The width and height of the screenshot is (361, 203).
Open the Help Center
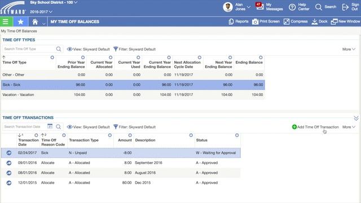[x=299, y=7]
